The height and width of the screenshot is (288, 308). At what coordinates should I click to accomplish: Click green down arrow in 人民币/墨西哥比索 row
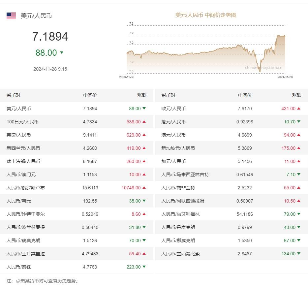(x=299, y=254)
